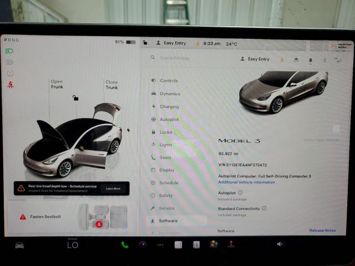
Task: Tap the orange download icon in settings header
Action: 282,59
